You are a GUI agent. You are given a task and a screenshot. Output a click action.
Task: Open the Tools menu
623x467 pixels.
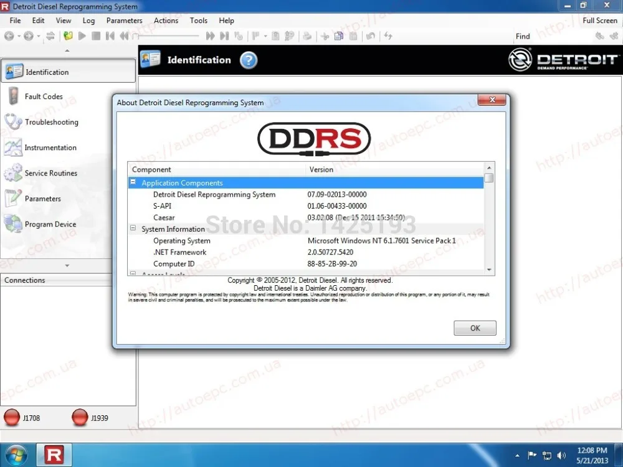coord(198,21)
